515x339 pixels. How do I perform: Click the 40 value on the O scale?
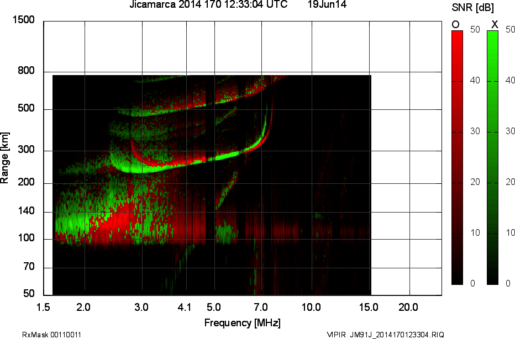[475, 81]
